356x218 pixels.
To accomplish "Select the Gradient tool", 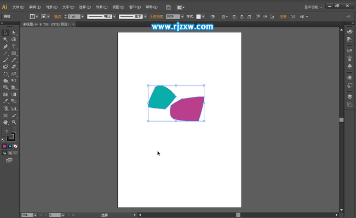I will coord(14,94).
